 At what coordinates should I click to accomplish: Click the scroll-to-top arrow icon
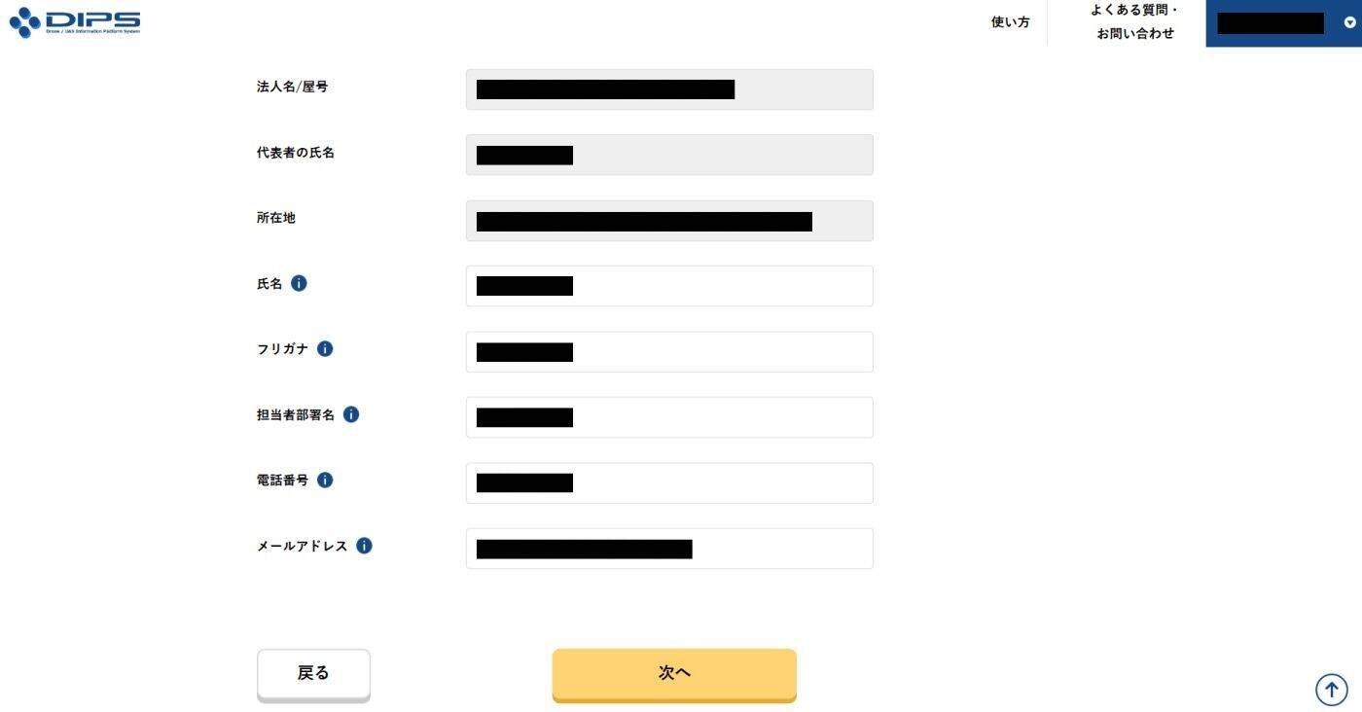click(1331, 689)
